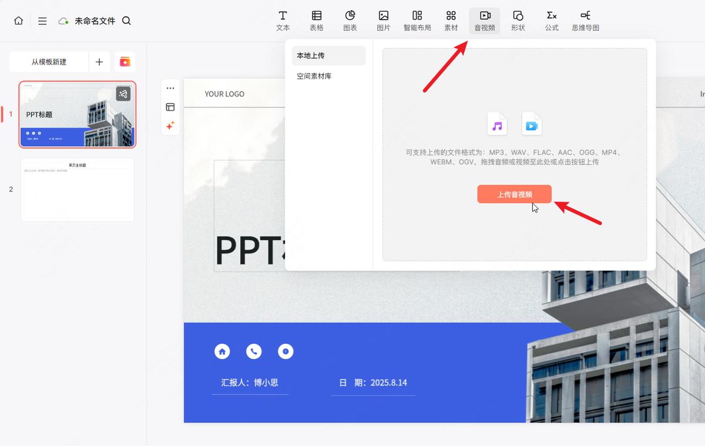Open search with magnifier icon
Screen dimensions: 705x446
pyautogui.click(x=126, y=20)
